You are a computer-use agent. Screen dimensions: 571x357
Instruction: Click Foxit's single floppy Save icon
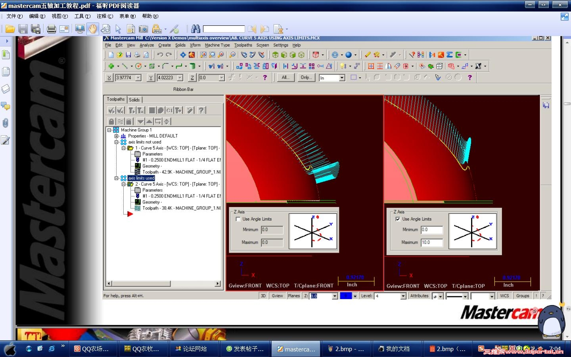click(23, 29)
